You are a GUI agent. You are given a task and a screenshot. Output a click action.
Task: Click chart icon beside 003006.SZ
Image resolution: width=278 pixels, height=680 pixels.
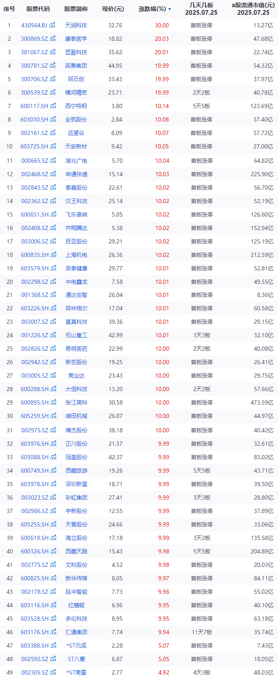coord(53,241)
